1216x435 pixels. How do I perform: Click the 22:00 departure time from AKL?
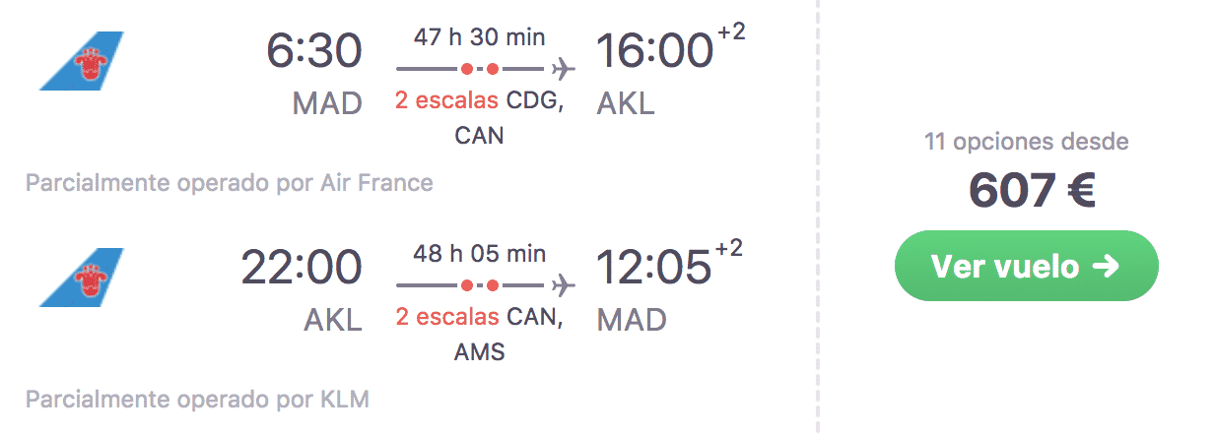302,268
